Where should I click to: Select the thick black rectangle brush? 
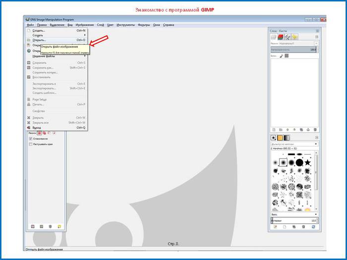point(291,155)
